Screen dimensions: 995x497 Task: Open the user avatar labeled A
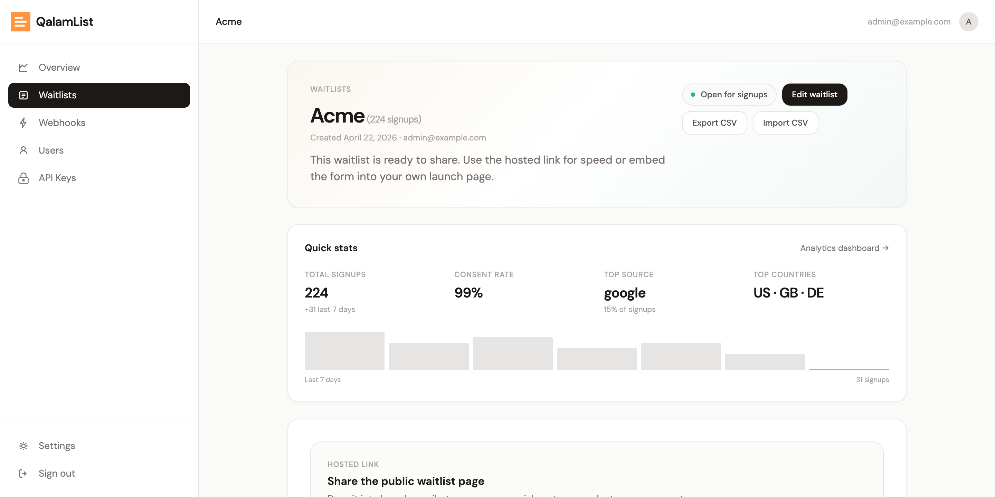click(968, 22)
